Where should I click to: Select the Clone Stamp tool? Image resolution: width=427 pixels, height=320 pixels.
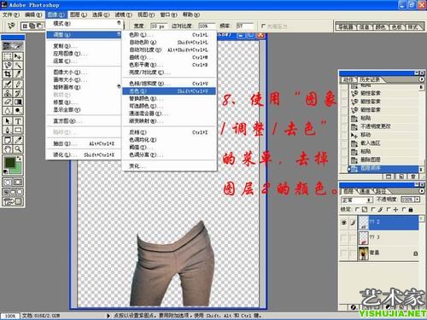pos(8,93)
